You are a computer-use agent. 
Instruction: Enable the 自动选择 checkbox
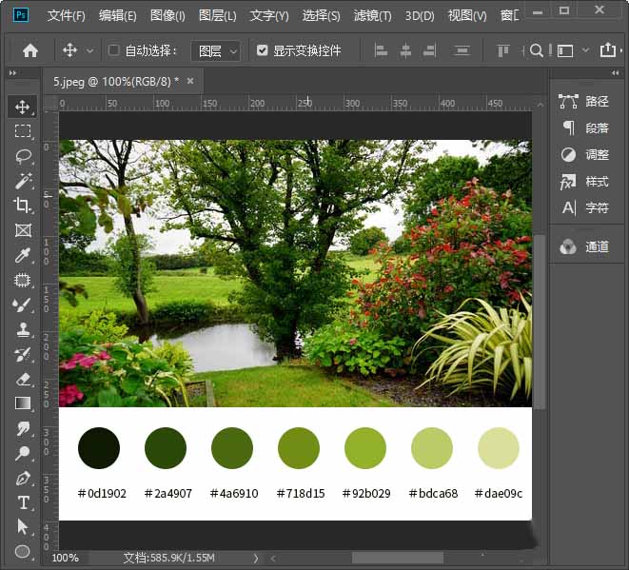coord(114,50)
